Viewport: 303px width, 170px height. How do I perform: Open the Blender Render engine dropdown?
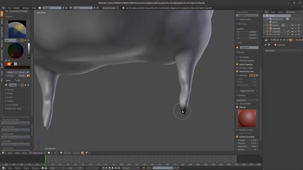(x=110, y=8)
